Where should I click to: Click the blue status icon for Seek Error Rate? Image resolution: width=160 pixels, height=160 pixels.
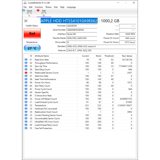tap(26, 76)
